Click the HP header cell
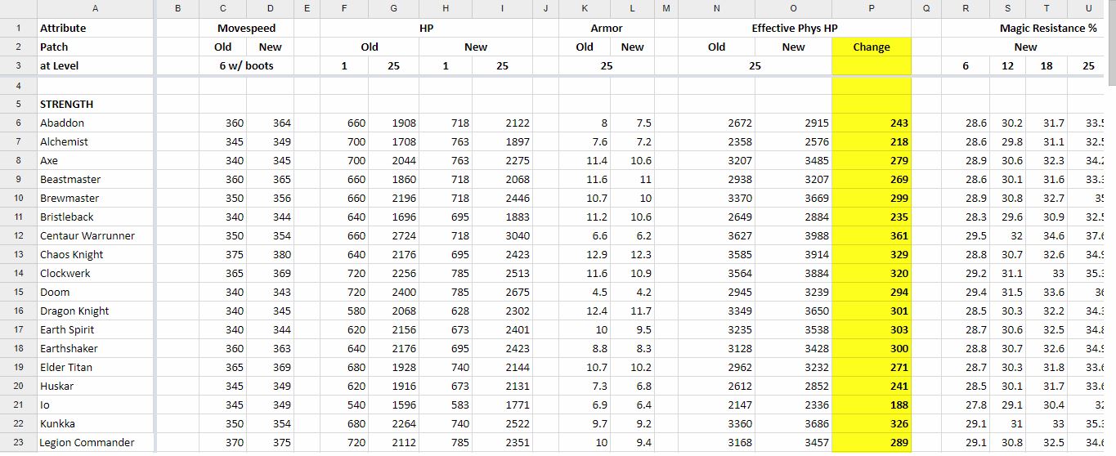The height and width of the screenshot is (456, 1116). click(x=426, y=29)
